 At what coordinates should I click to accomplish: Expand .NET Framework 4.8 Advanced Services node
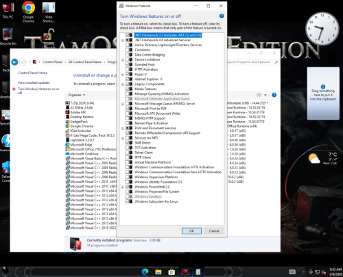(x=123, y=41)
